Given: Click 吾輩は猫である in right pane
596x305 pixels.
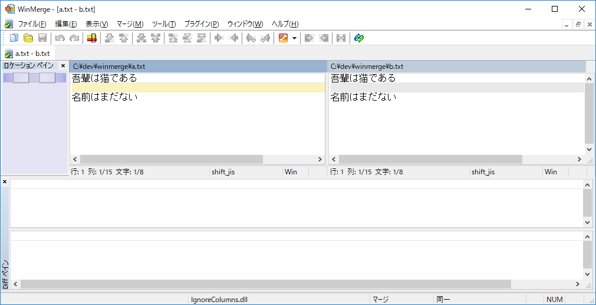Looking at the screenshot, I should (x=363, y=78).
